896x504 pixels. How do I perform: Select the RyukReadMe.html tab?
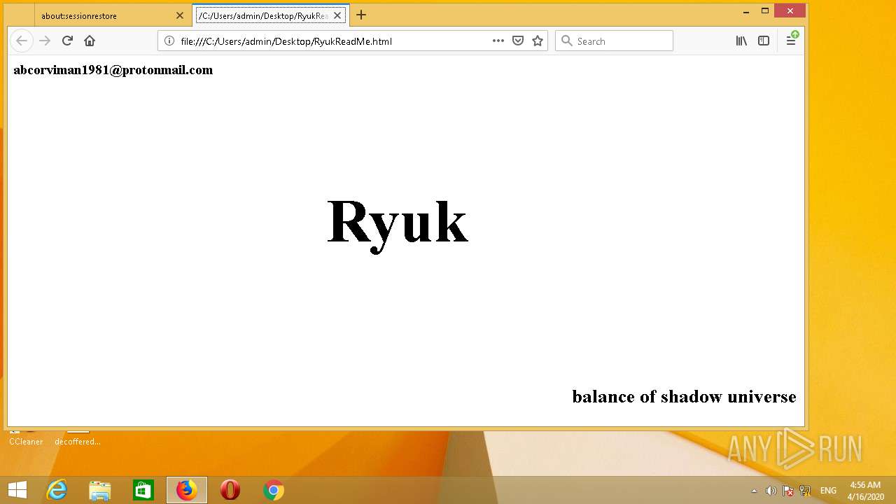272,15
